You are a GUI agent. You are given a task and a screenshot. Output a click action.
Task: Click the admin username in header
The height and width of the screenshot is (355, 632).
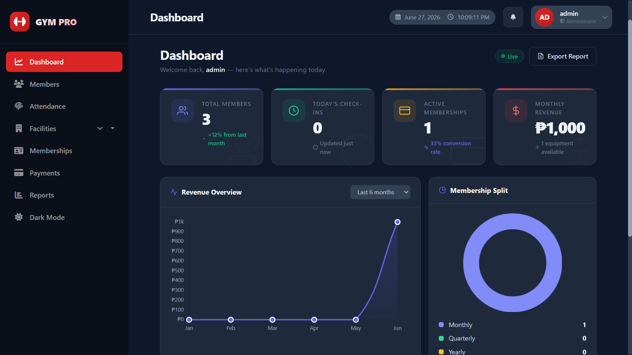click(x=569, y=13)
